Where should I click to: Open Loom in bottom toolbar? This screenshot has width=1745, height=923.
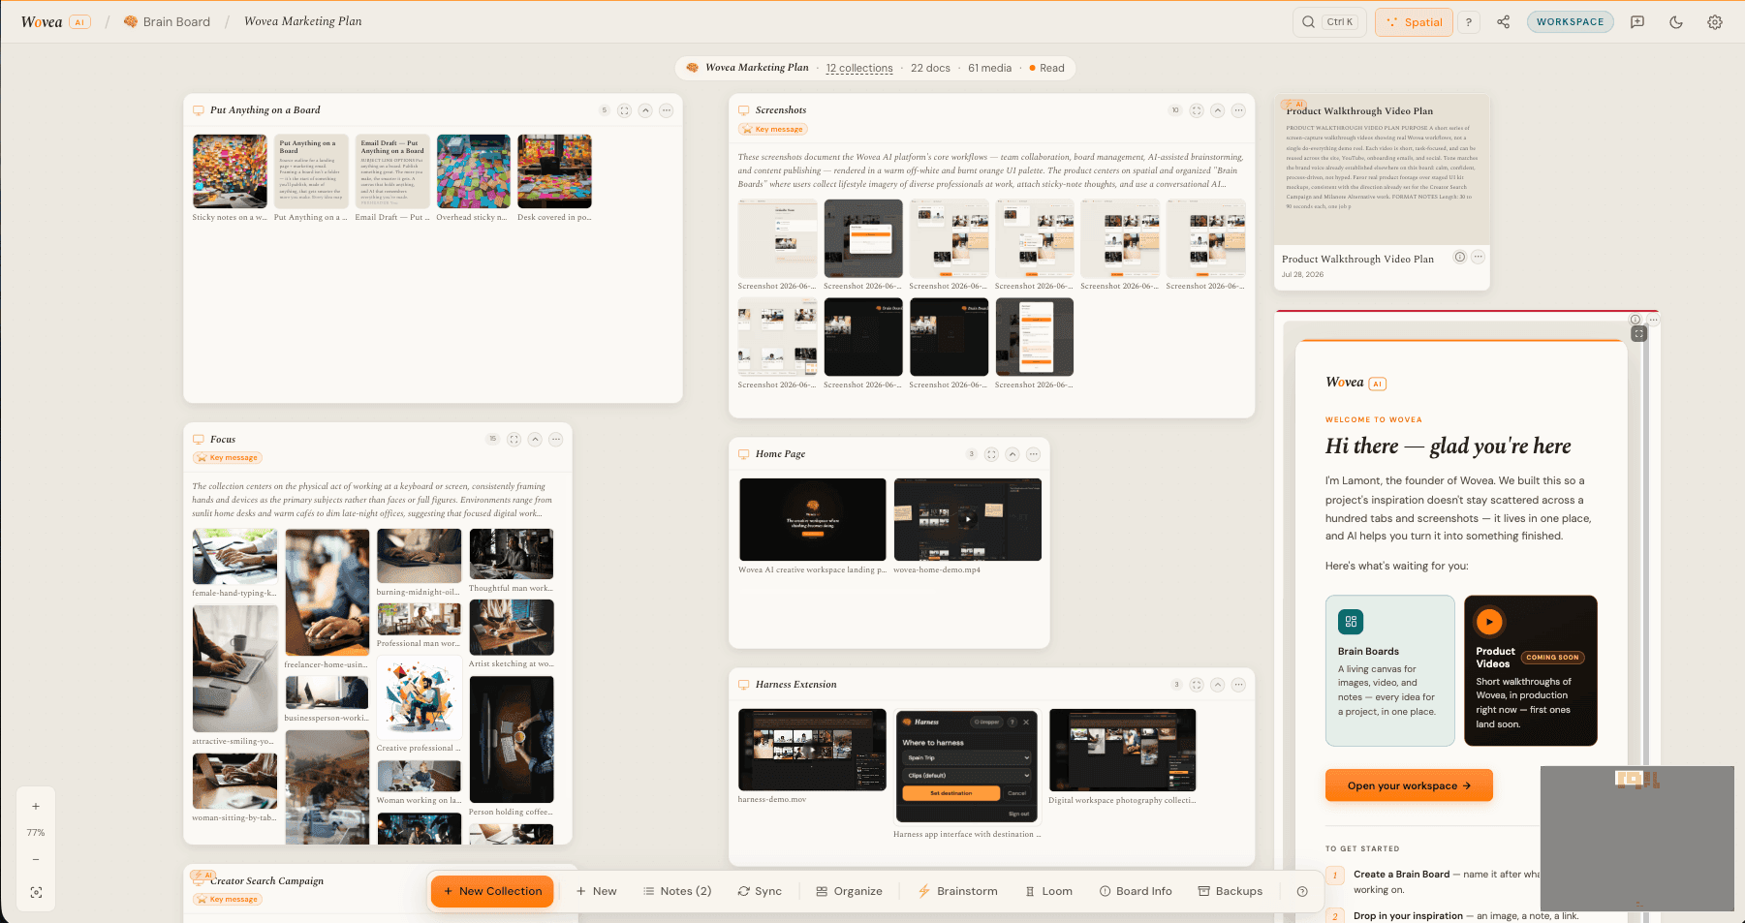pyautogui.click(x=1048, y=891)
